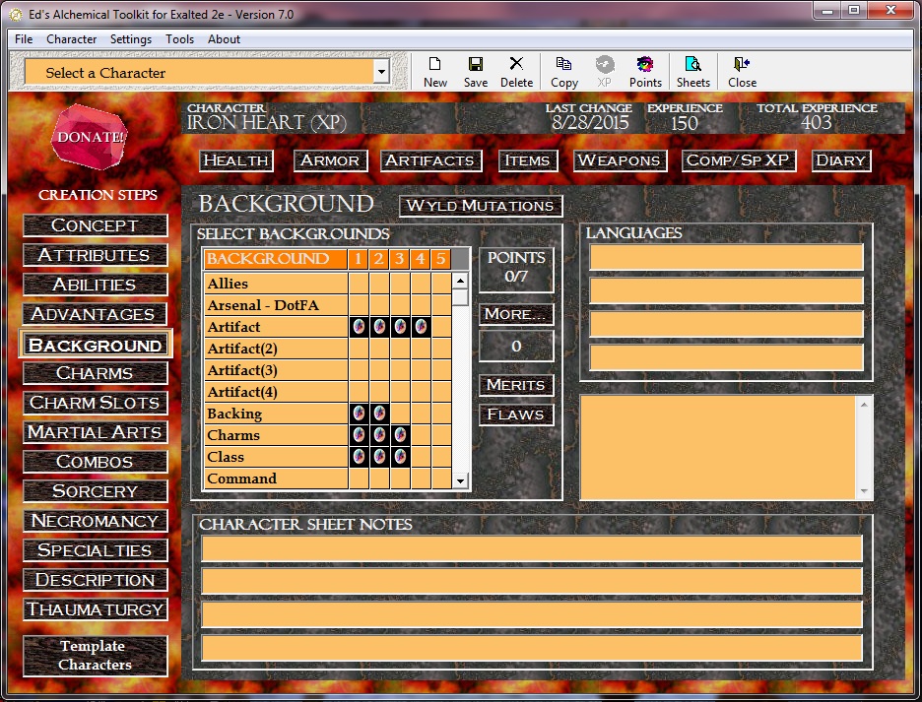
Task: Click the last Character Sheet Notes line
Action: tap(532, 648)
